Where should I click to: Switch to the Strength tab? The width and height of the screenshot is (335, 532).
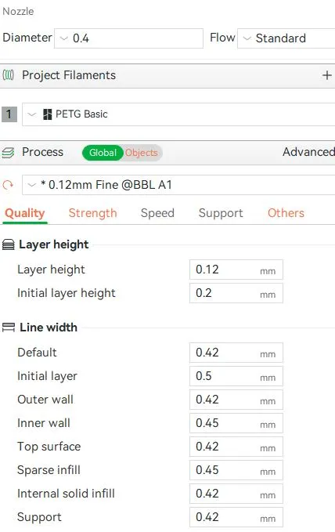pyautogui.click(x=92, y=213)
